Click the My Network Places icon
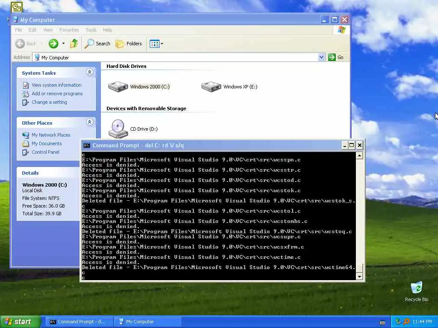Image resolution: width=438 pixels, height=328 pixels. [26, 135]
